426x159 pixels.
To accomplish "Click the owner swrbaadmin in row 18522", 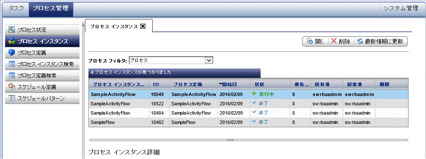I will pos(325,104).
